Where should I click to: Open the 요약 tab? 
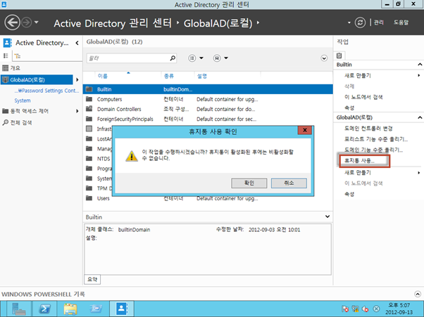92,280
